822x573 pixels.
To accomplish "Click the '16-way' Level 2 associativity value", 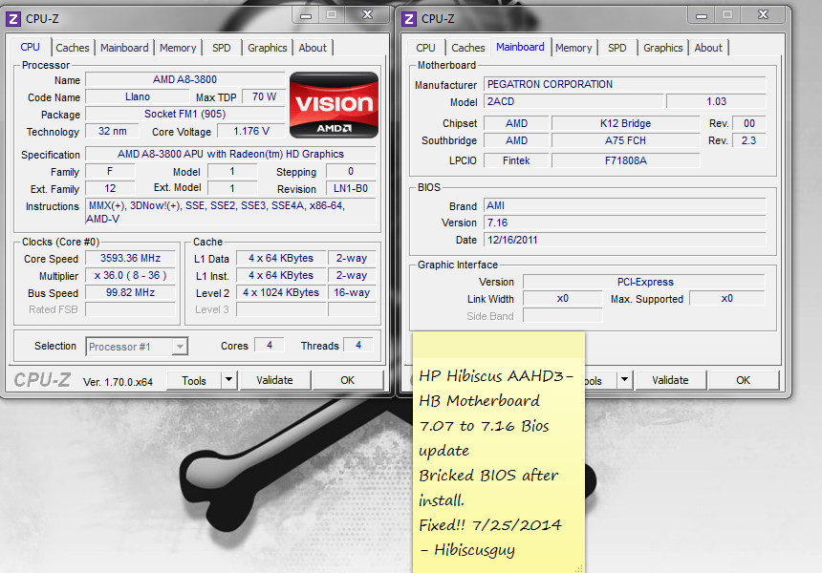I will tap(352, 293).
